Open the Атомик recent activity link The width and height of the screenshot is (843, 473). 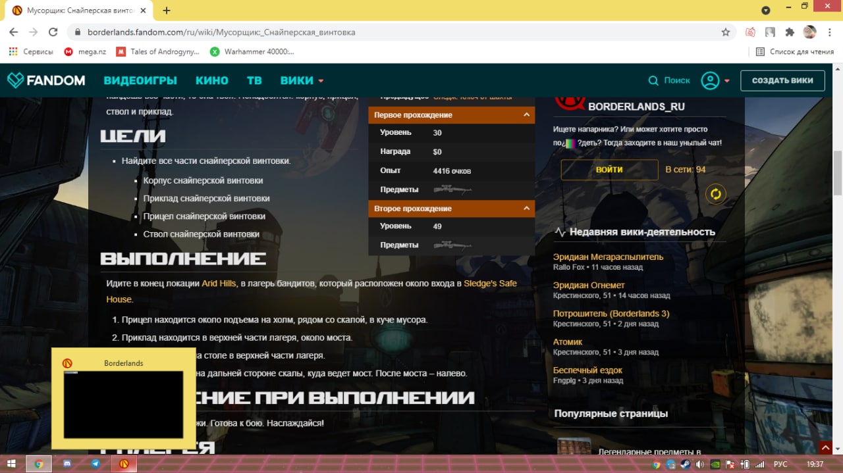tap(568, 341)
